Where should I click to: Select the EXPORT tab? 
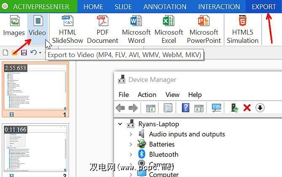pyautogui.click(x=263, y=7)
